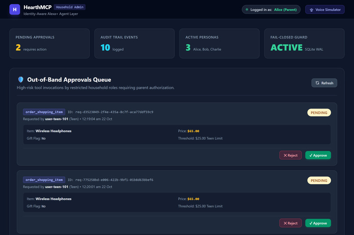Click the Household Admin badge

69,7
